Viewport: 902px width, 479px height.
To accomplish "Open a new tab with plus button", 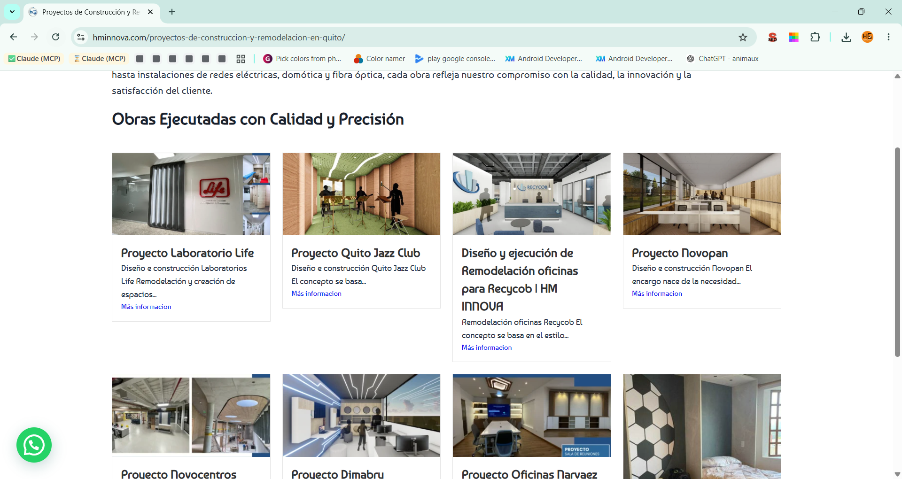I will coord(172,12).
